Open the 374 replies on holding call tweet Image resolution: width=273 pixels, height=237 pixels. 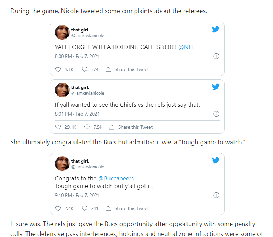coord(90,69)
